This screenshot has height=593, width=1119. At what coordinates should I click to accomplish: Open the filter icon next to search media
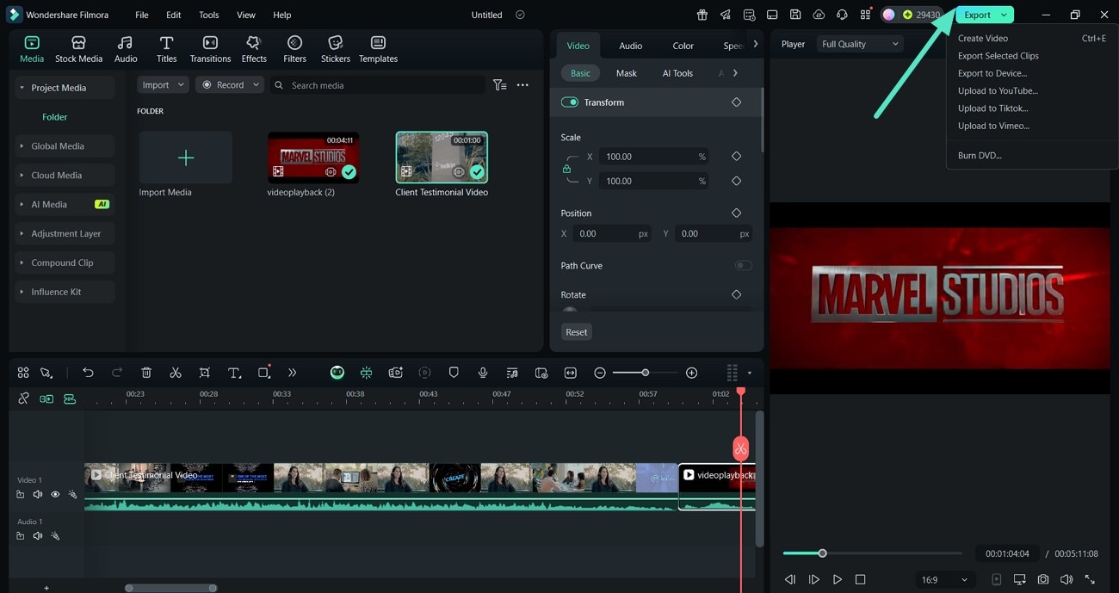(499, 85)
